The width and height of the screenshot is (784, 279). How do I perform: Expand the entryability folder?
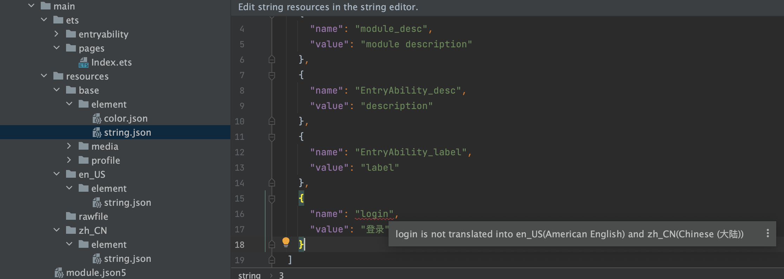(57, 34)
